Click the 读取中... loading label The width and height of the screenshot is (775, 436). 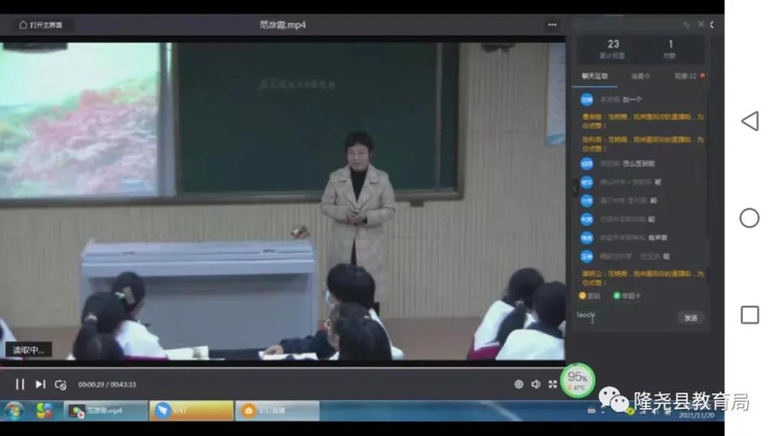(x=29, y=350)
